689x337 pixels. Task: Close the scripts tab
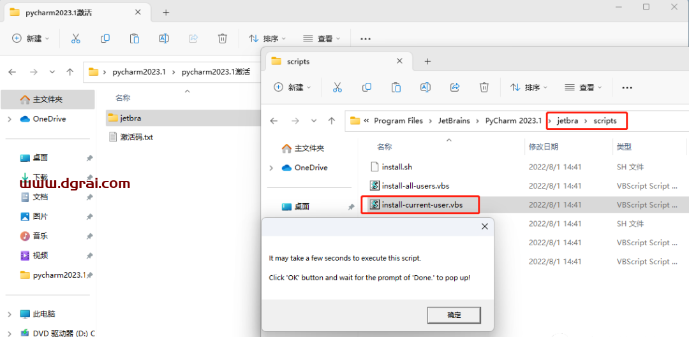coord(399,61)
